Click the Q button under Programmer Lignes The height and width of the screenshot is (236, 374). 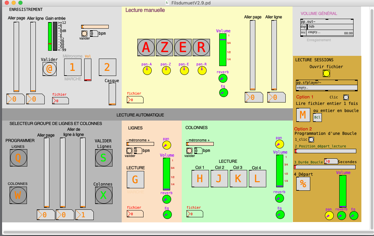(18, 158)
